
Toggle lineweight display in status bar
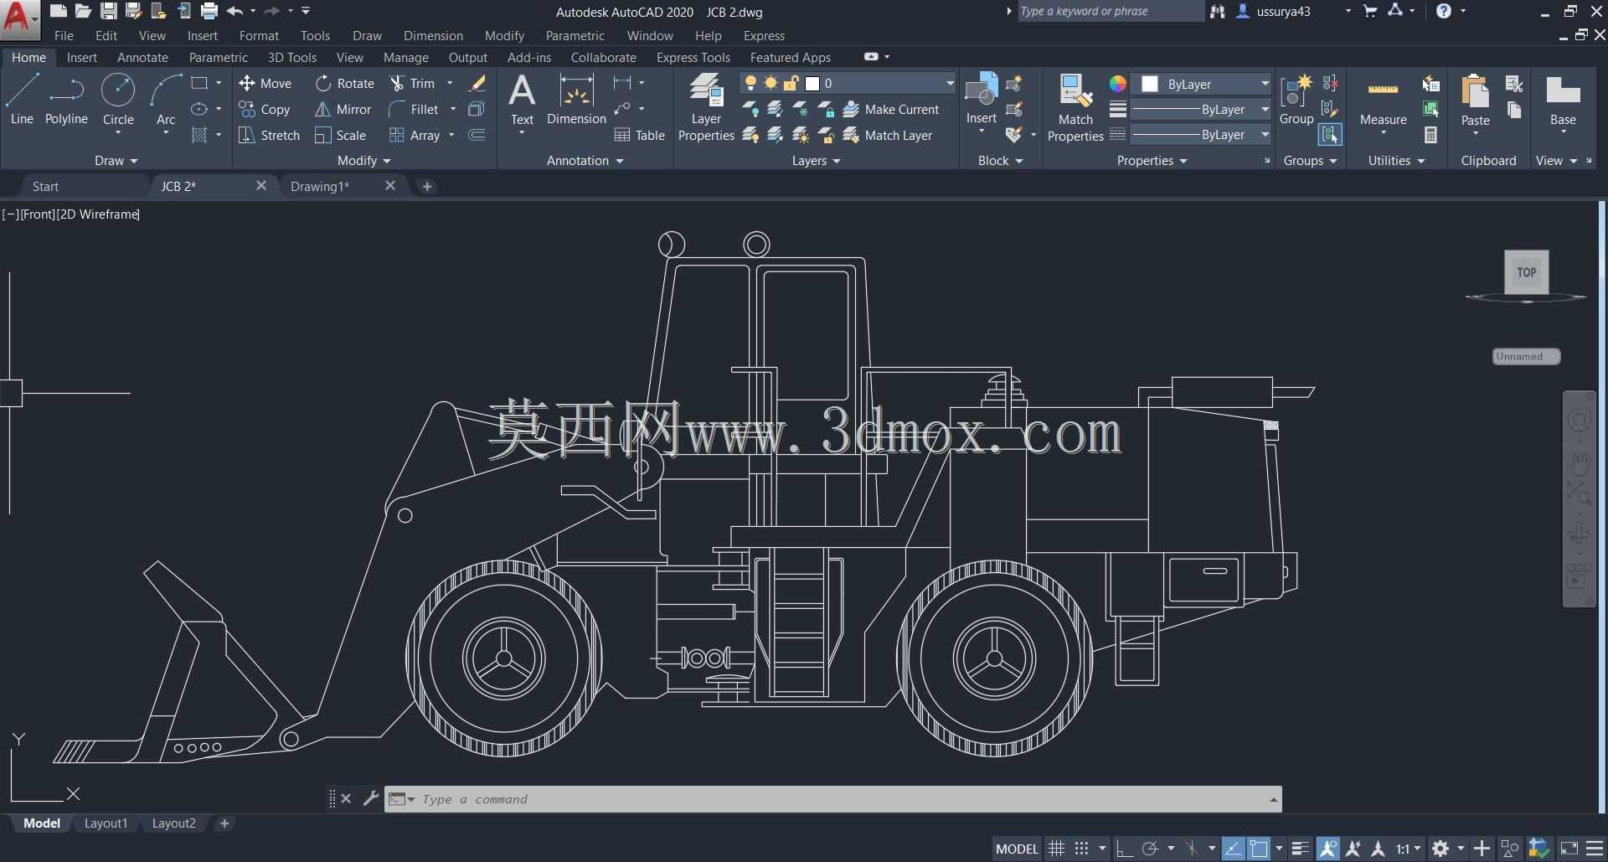click(1301, 849)
